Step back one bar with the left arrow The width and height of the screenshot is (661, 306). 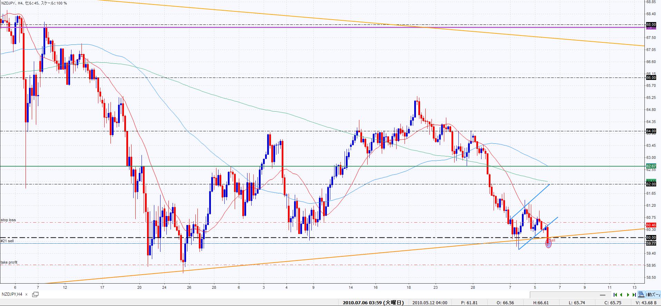621,295
